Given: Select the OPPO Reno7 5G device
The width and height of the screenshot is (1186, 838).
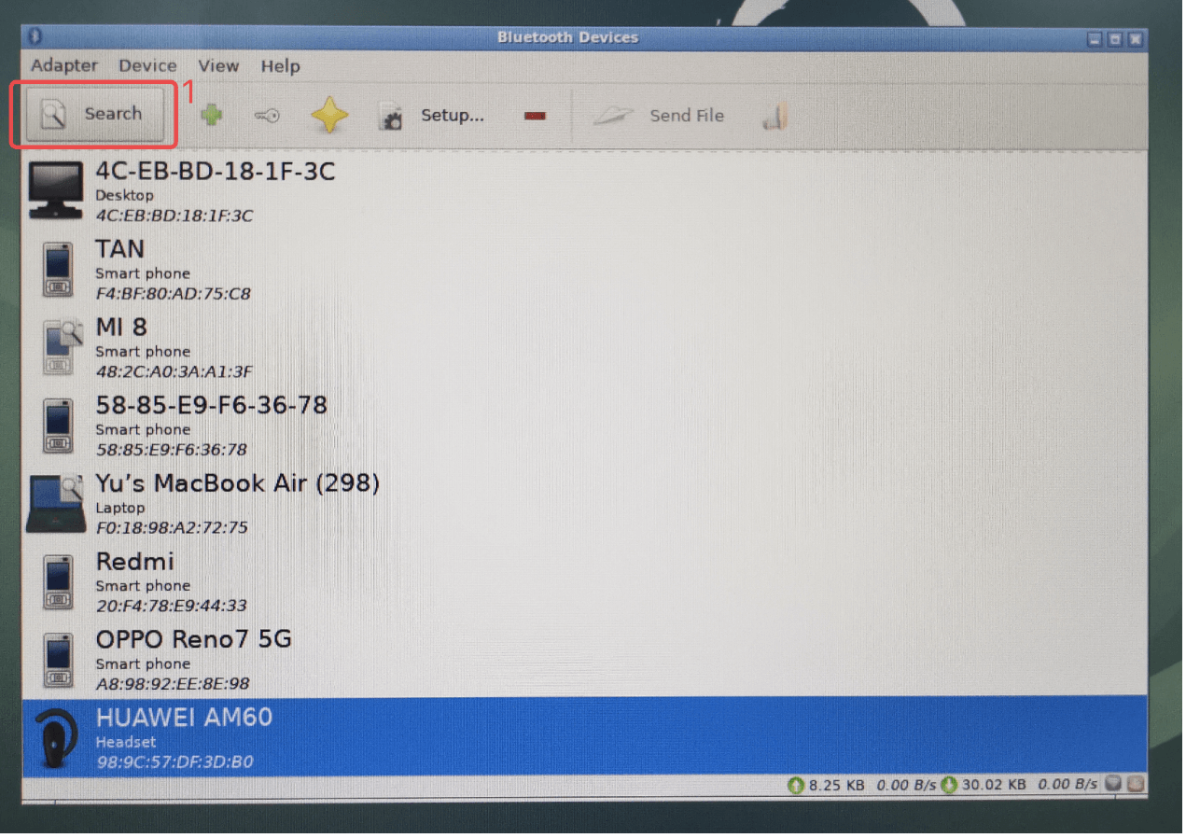Looking at the screenshot, I should point(193,659).
